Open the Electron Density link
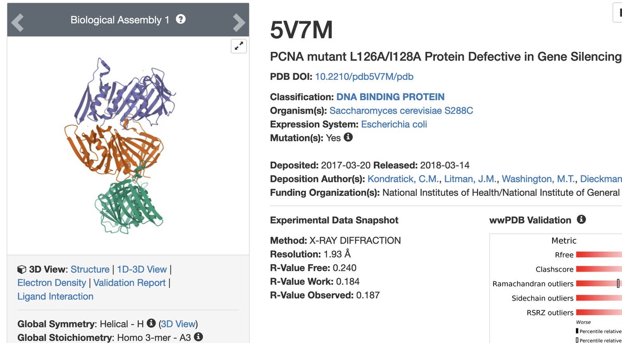This screenshot has width=622, height=343. (52, 283)
